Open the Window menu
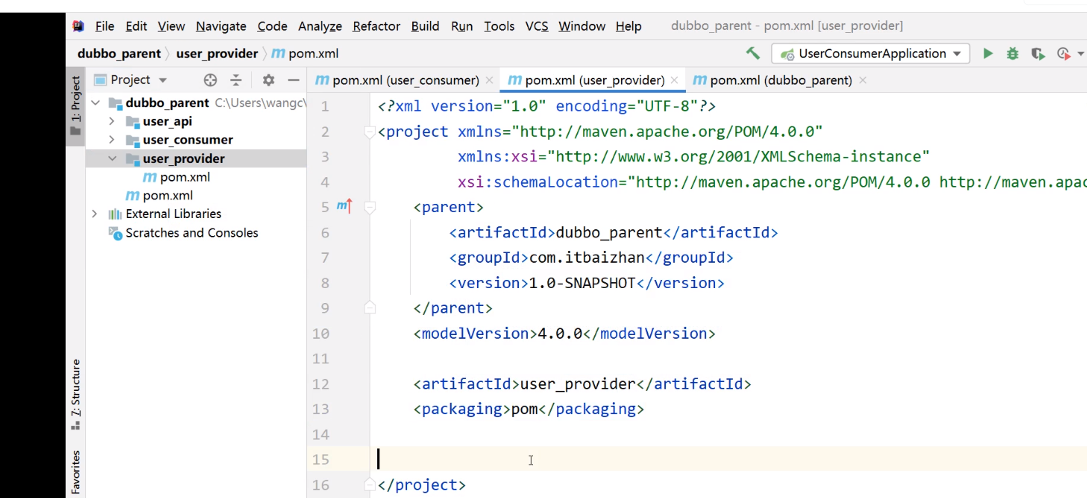The height and width of the screenshot is (498, 1087). (x=582, y=26)
